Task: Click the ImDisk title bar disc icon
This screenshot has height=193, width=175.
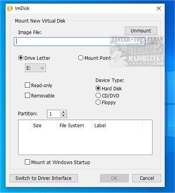Action: tap(10, 8)
